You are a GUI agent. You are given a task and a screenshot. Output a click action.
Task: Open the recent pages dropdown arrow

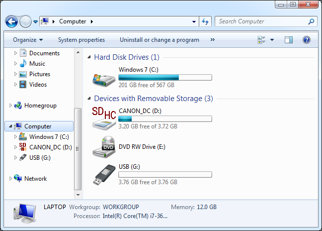[x=35, y=21]
